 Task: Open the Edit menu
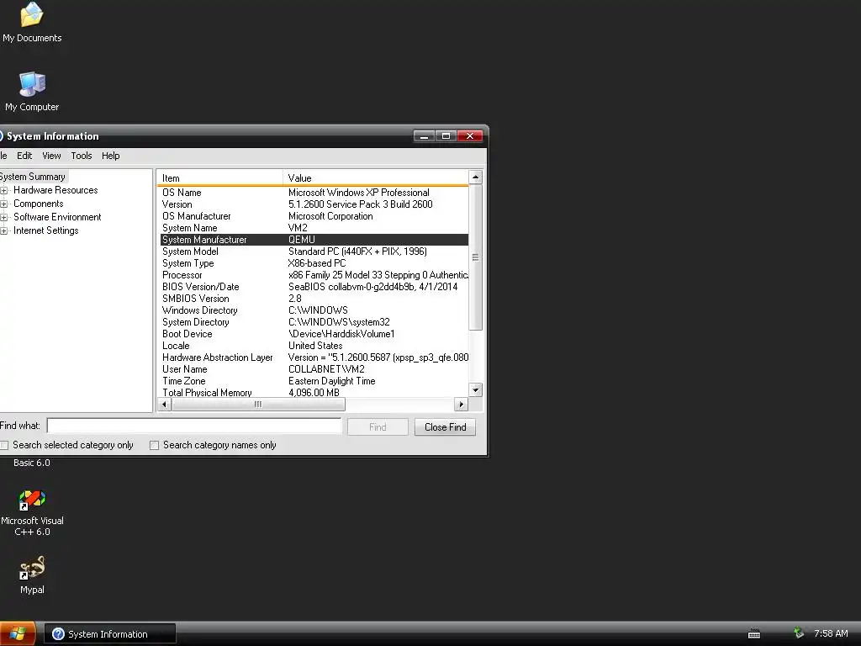point(24,156)
